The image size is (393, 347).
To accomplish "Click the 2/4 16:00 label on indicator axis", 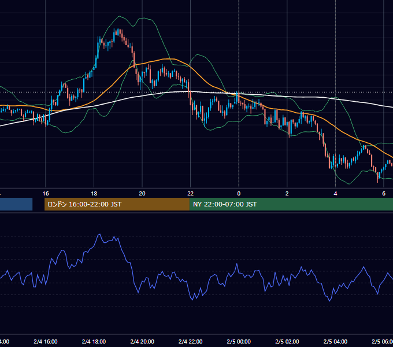I will pos(46,342).
